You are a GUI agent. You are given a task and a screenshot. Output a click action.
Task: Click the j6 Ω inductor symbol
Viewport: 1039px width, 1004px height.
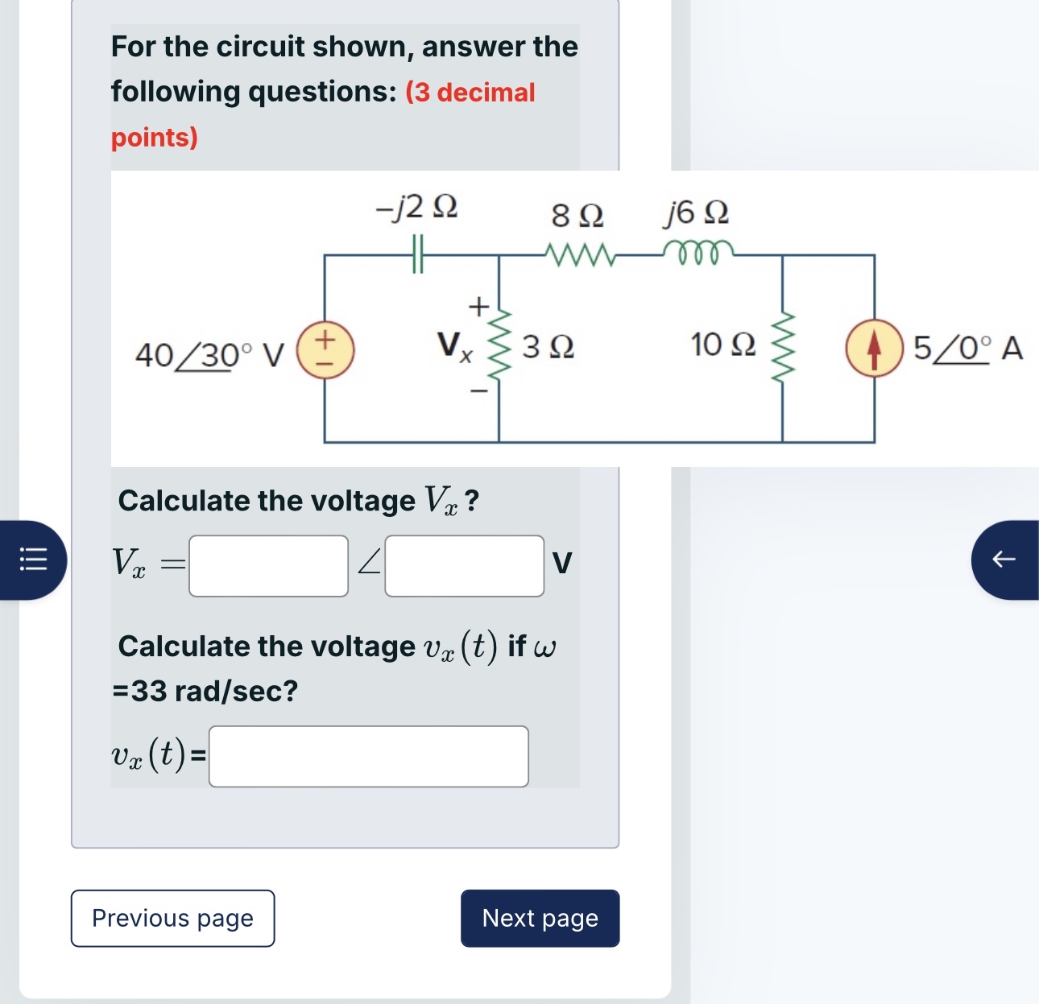[699, 252]
